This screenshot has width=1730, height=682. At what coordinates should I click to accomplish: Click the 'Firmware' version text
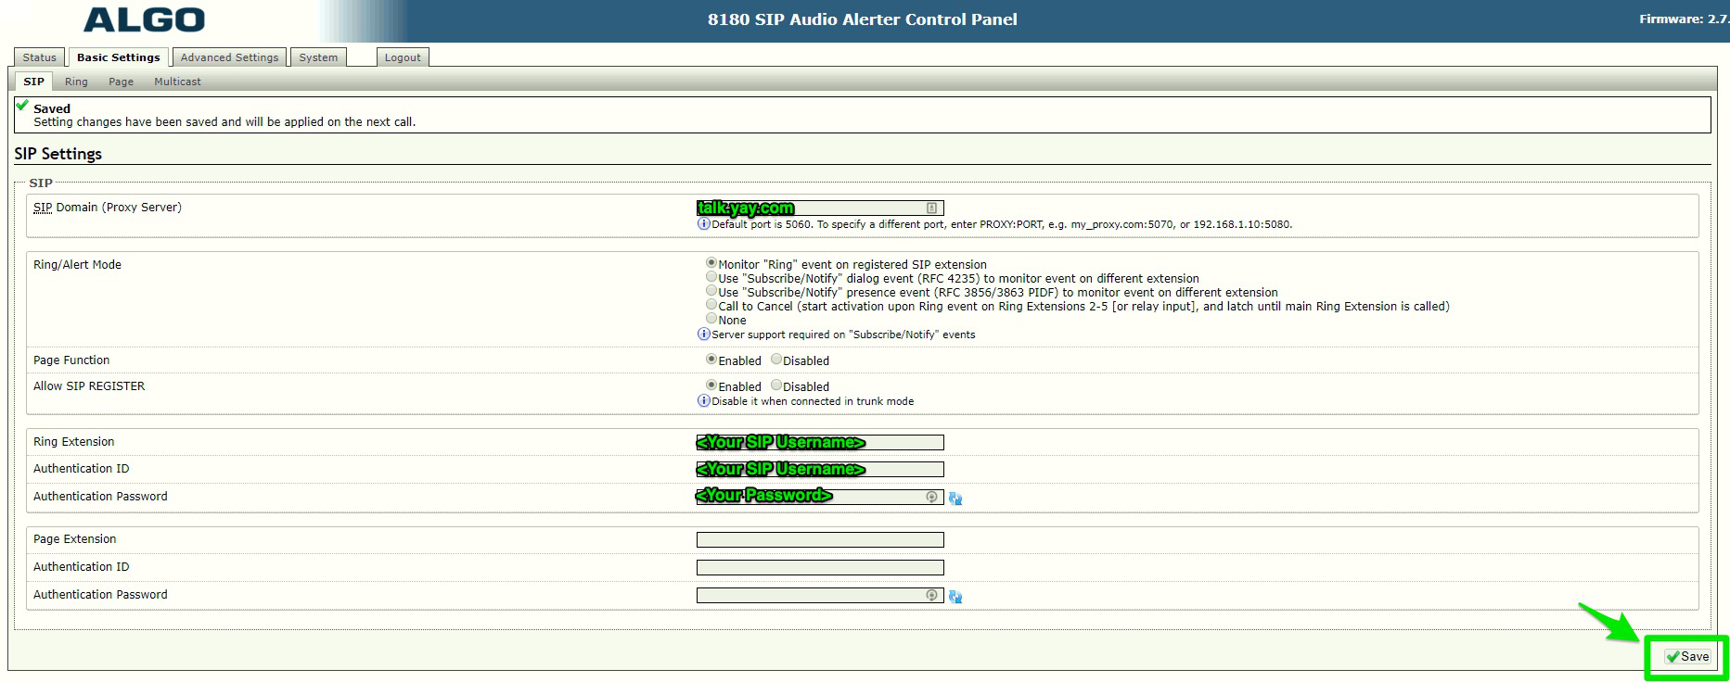[1684, 19]
